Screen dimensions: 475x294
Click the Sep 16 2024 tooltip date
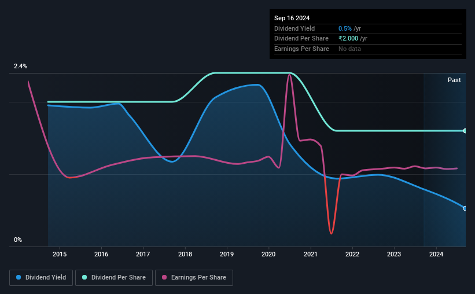pyautogui.click(x=292, y=18)
